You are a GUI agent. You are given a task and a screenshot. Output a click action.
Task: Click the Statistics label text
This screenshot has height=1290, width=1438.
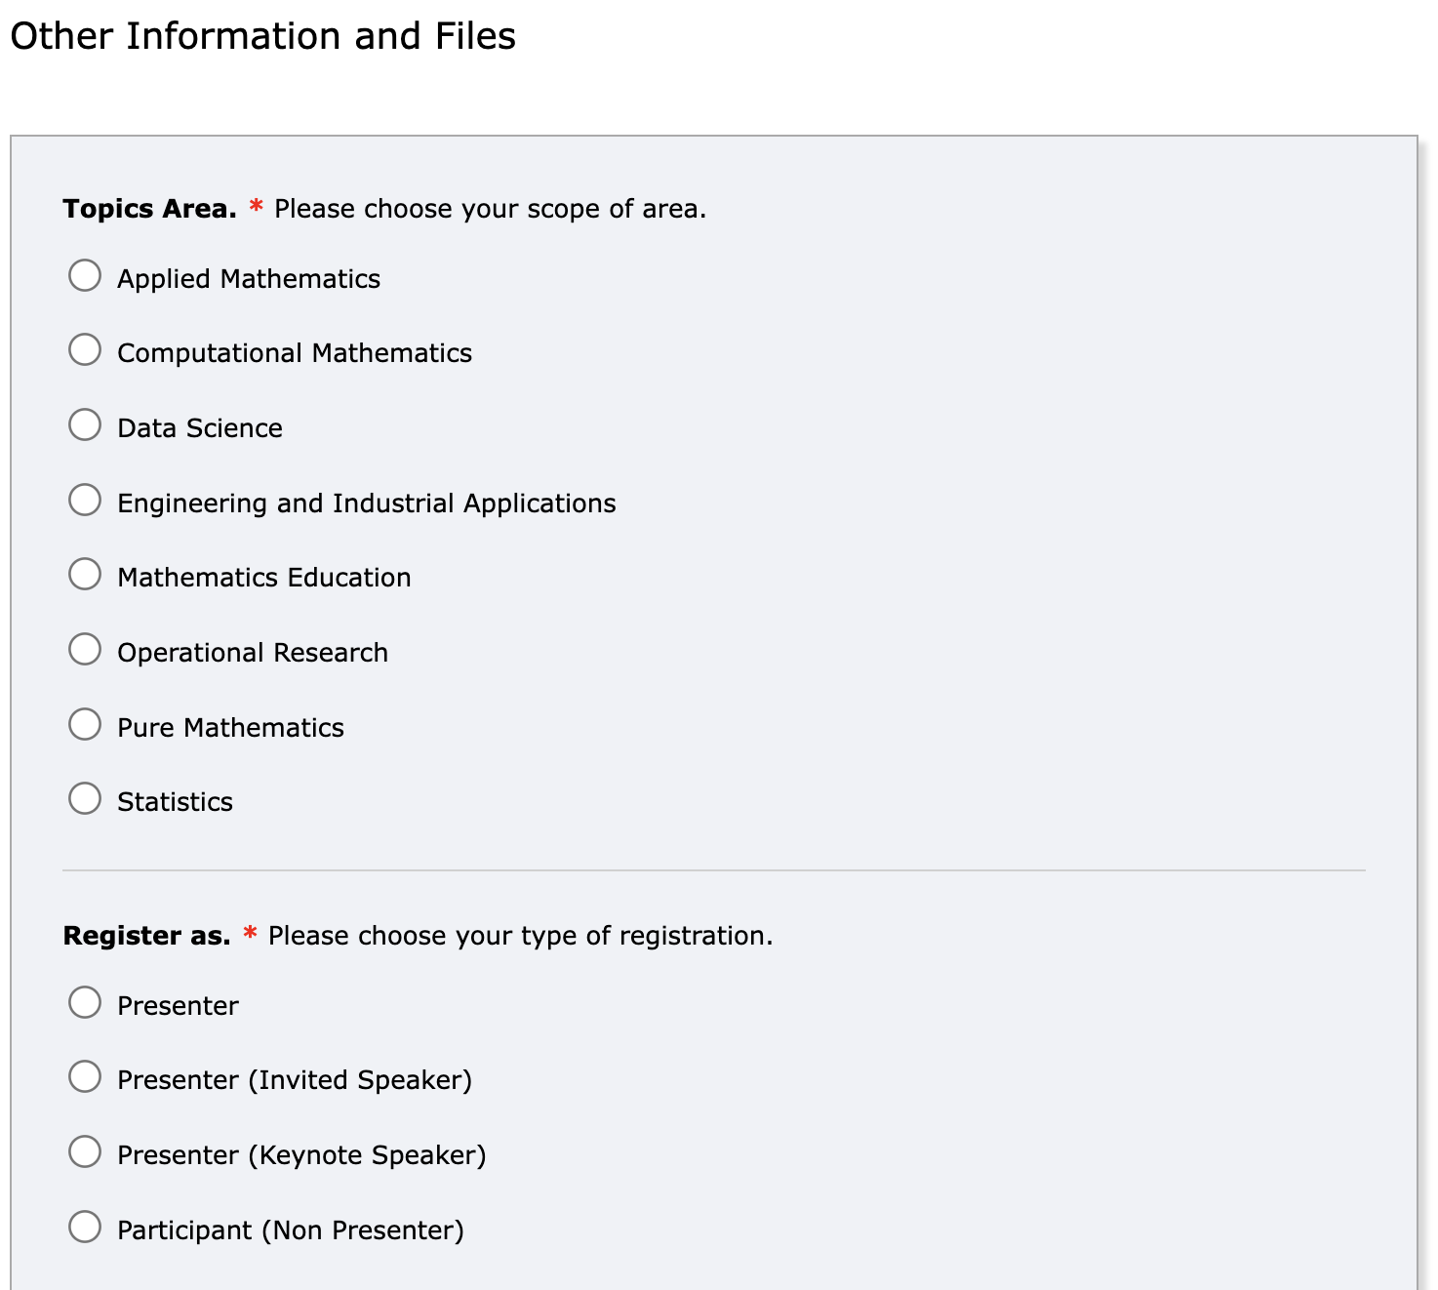coord(176,802)
